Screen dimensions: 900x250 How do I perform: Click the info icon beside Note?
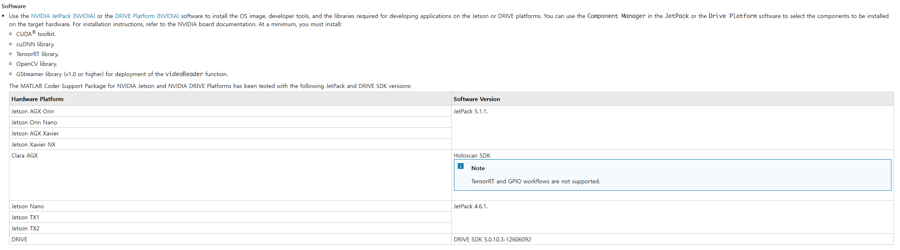tap(460, 166)
